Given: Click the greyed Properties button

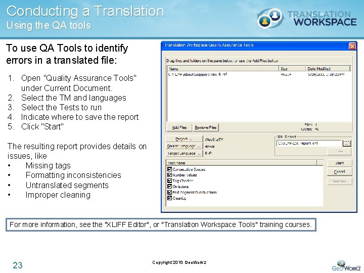Looking at the screenshot, I should point(340,181).
